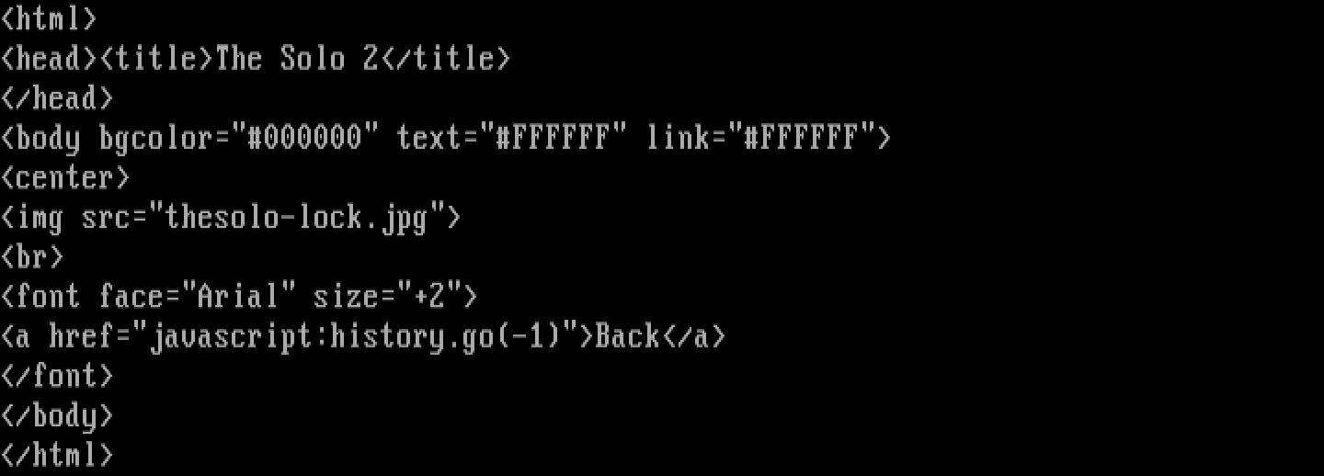
Task: Click the opening head tag text
Action: [49, 59]
